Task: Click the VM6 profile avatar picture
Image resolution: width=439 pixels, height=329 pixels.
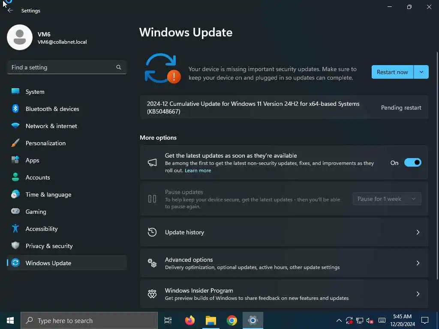Action: click(20, 37)
